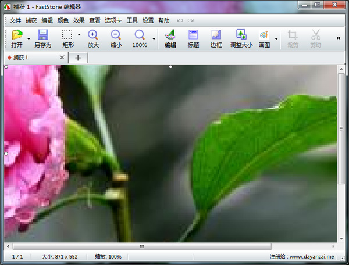Viewport: 349px width, 265px height.
Task: Expand the dropdown arrow beside 打开
Action: (x=29, y=39)
